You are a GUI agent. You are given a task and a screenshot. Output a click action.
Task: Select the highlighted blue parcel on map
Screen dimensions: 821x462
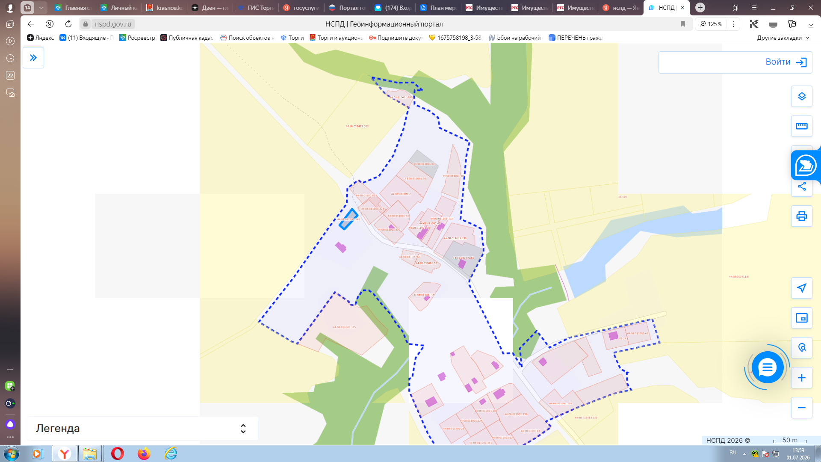coord(348,219)
